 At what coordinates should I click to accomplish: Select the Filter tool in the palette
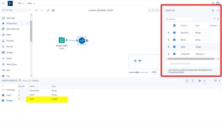9,35
